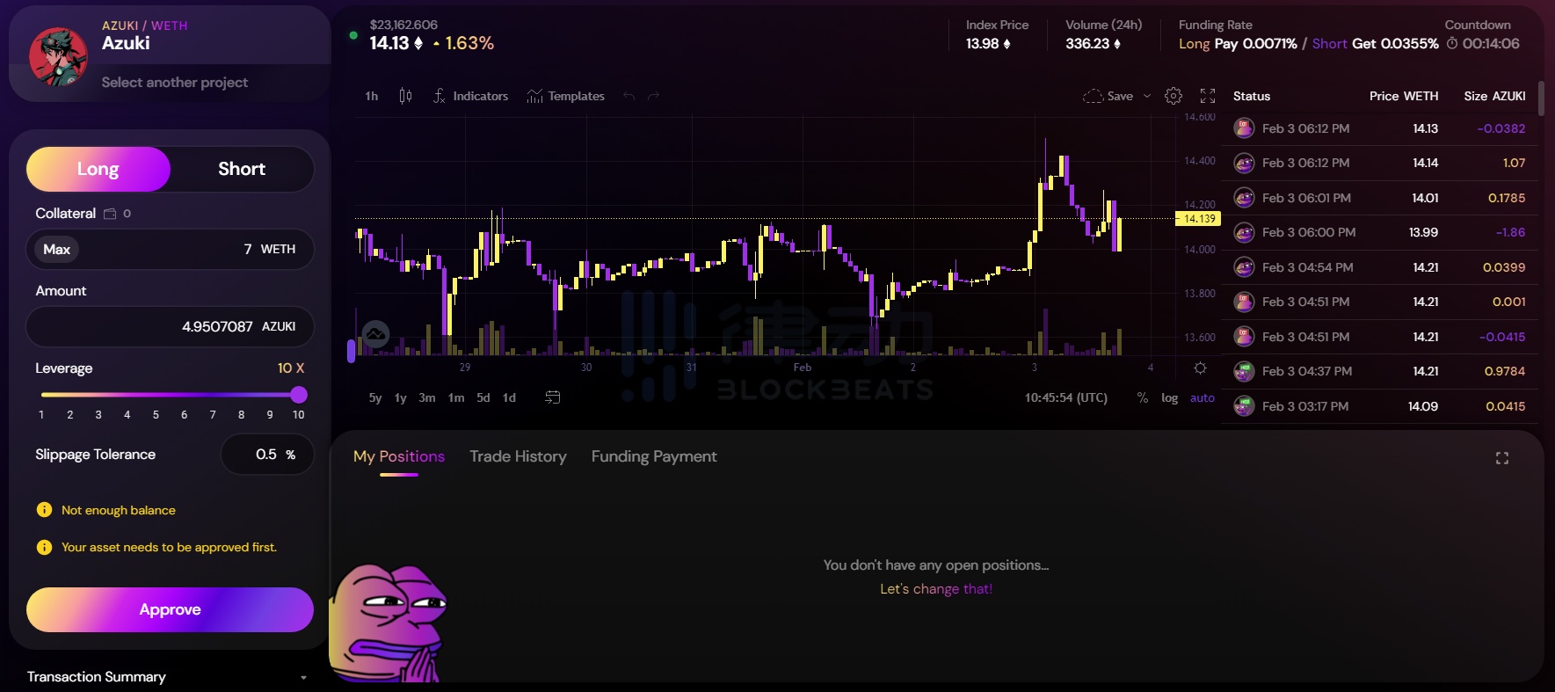Click the leverage slider handle at 10
1555x692 pixels.
click(299, 394)
